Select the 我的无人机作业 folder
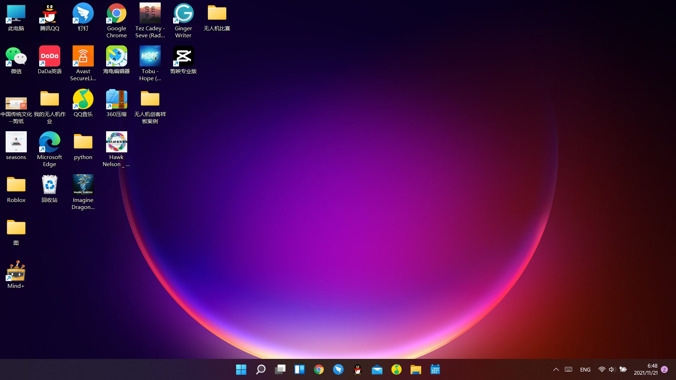Viewport: 676px width, 380px height. (x=50, y=107)
